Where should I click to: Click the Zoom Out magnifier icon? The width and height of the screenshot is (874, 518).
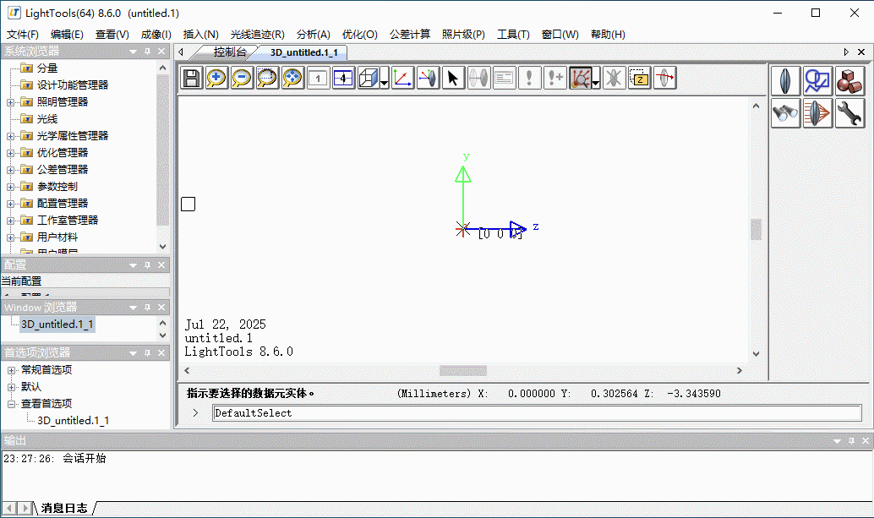point(242,78)
